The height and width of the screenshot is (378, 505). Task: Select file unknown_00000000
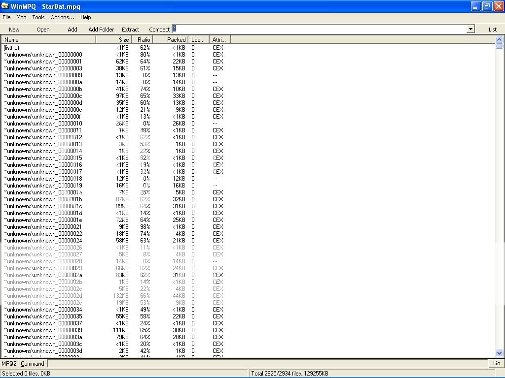(43, 55)
